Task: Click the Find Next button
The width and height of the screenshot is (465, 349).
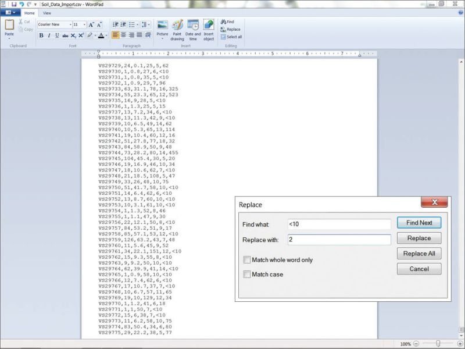Action: pos(419,222)
